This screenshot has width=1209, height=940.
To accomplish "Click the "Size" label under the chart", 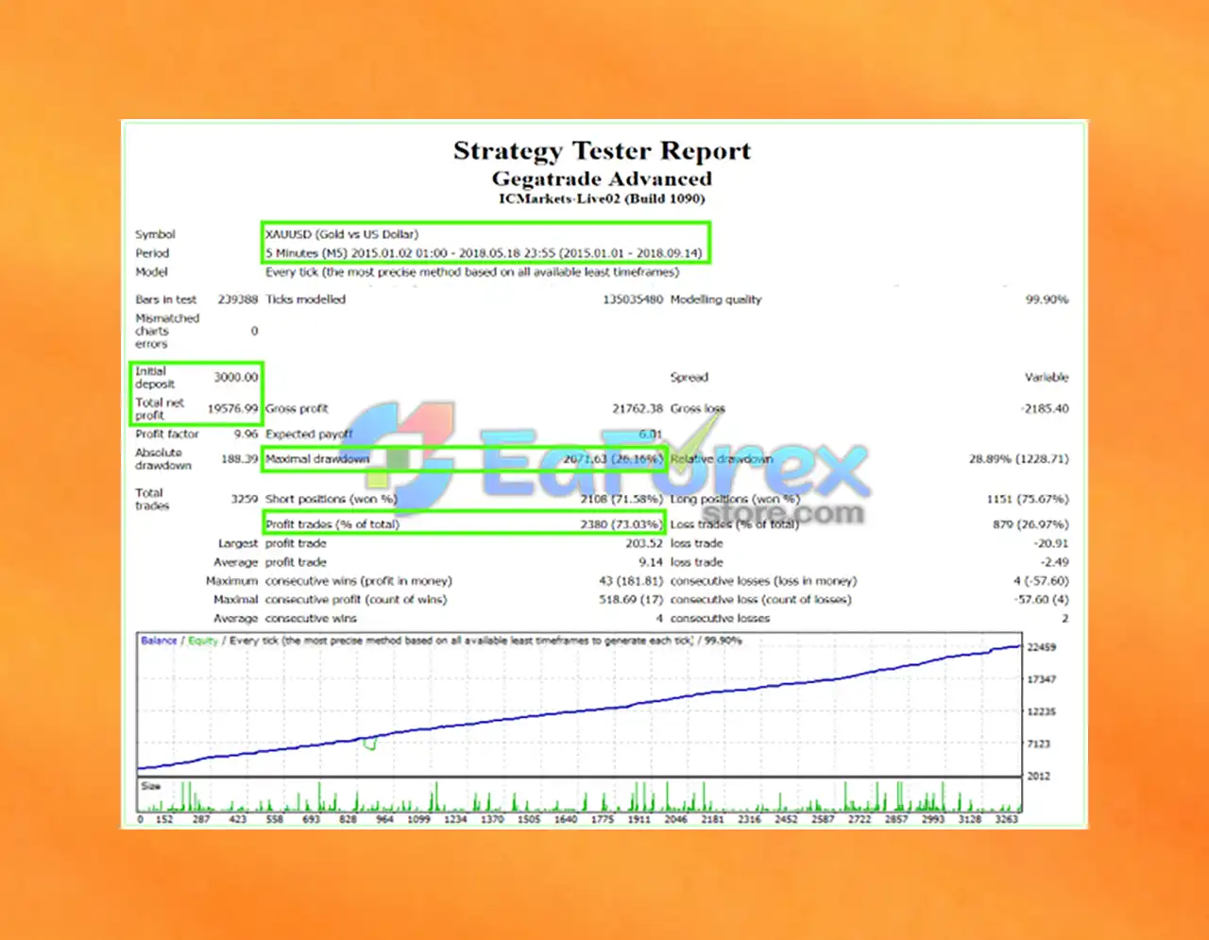I will pos(151,786).
